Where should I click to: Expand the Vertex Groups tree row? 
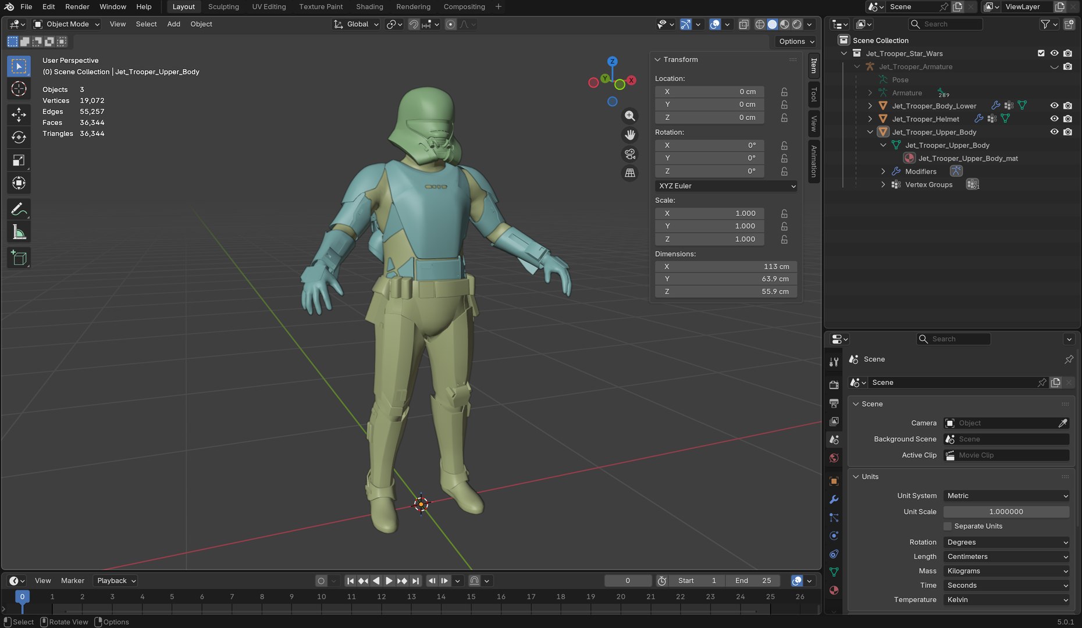pos(883,184)
